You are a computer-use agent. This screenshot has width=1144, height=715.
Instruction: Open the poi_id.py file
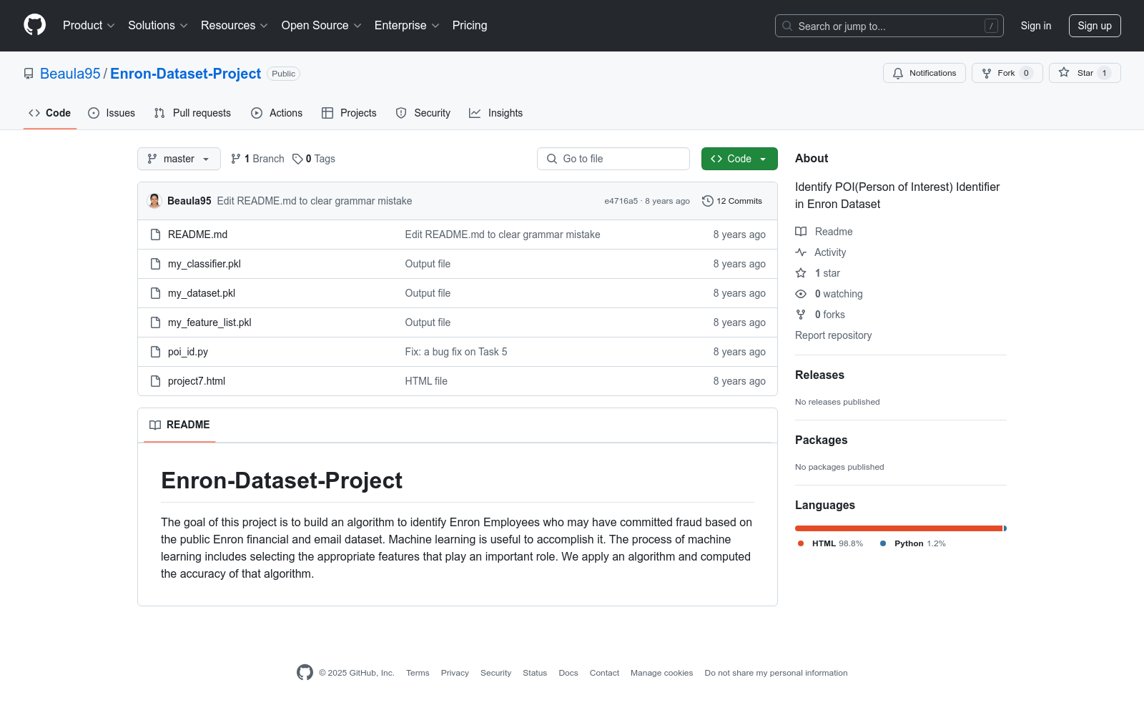188,352
